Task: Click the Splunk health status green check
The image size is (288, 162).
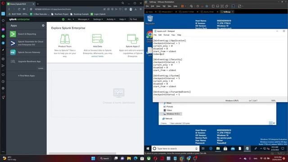Action: coord(63,19)
